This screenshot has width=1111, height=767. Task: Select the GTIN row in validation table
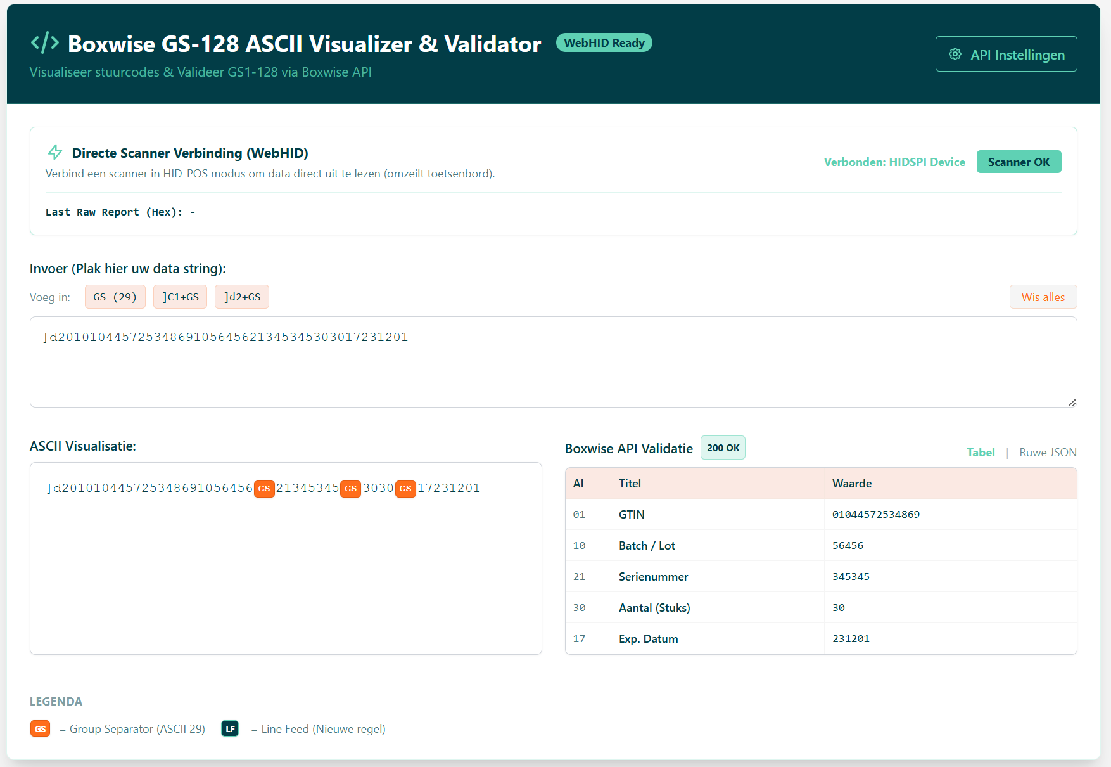click(820, 515)
